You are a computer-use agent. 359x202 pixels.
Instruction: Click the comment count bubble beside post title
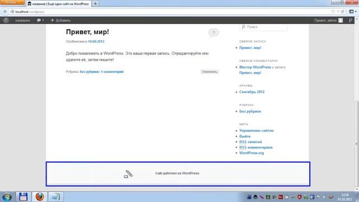[214, 33]
